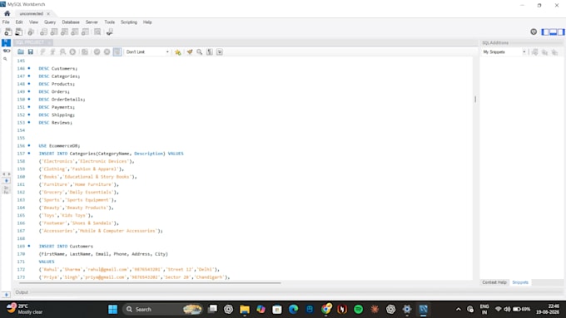This screenshot has width=566, height=318.
Task: Toggle the auto-commit mode button
Action: click(x=117, y=51)
